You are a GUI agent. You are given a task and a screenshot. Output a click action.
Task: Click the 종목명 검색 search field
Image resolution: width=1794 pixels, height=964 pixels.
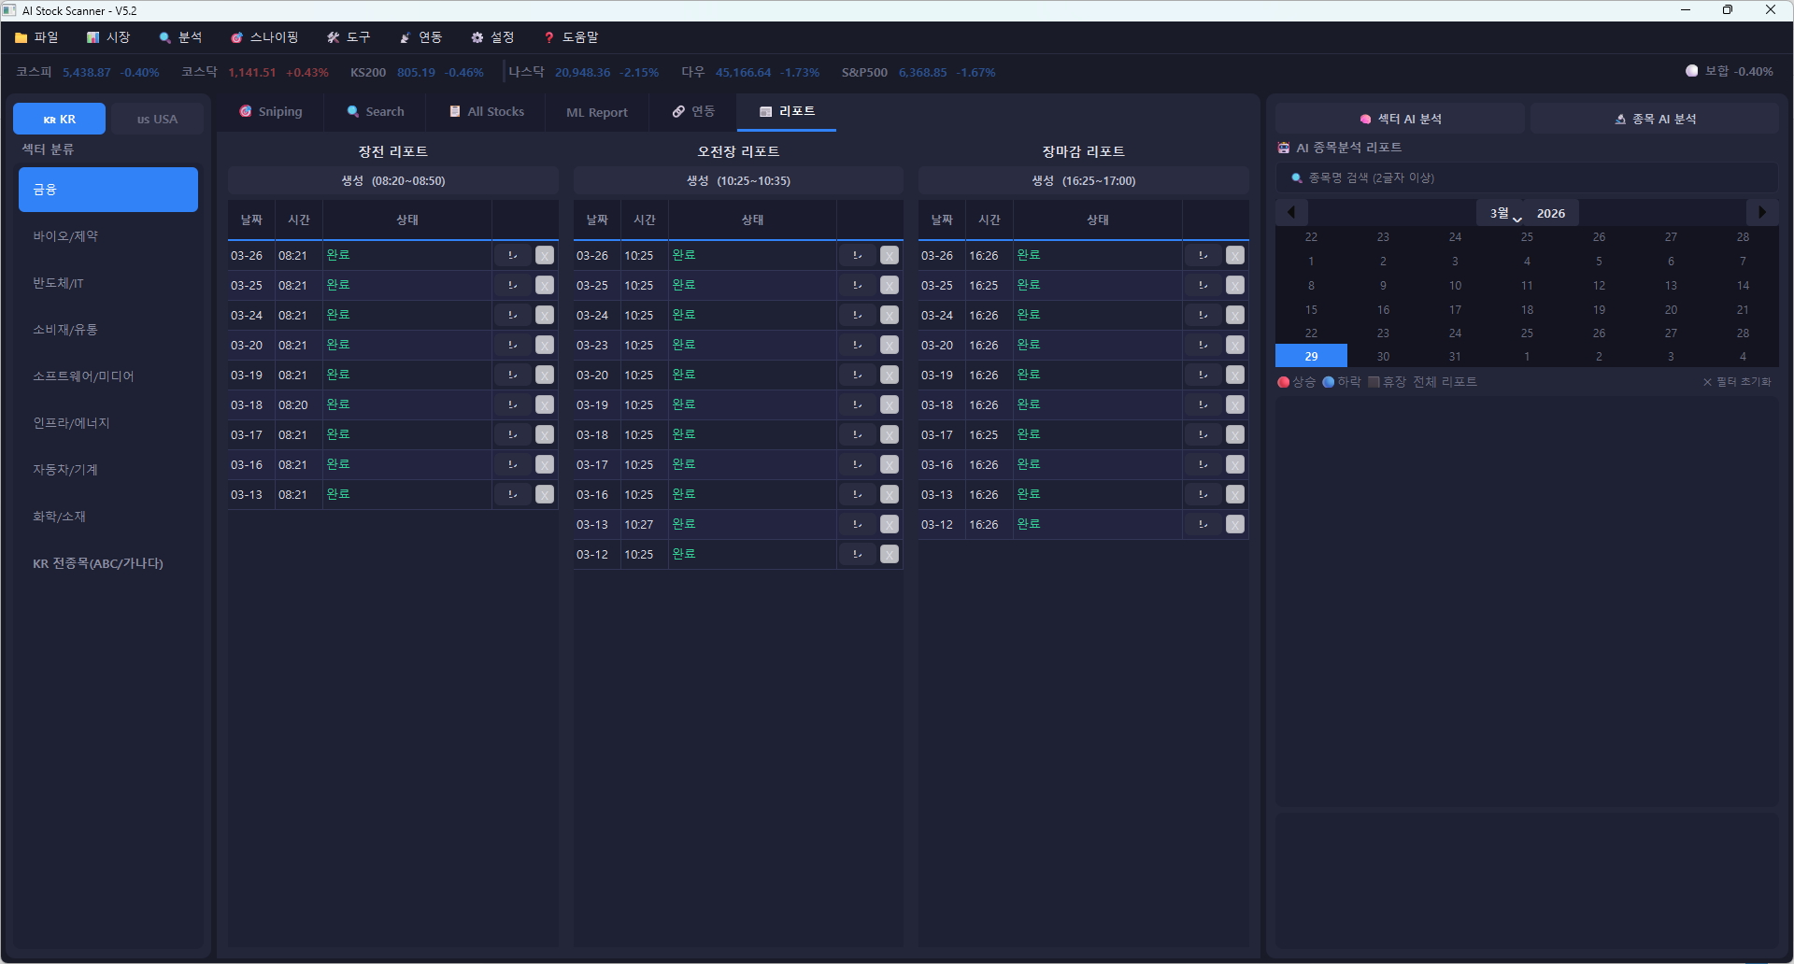point(1527,177)
